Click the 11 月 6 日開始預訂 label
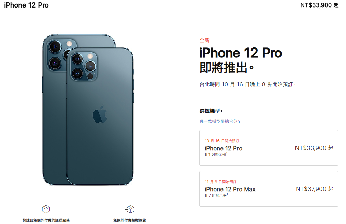 [x=221, y=182]
